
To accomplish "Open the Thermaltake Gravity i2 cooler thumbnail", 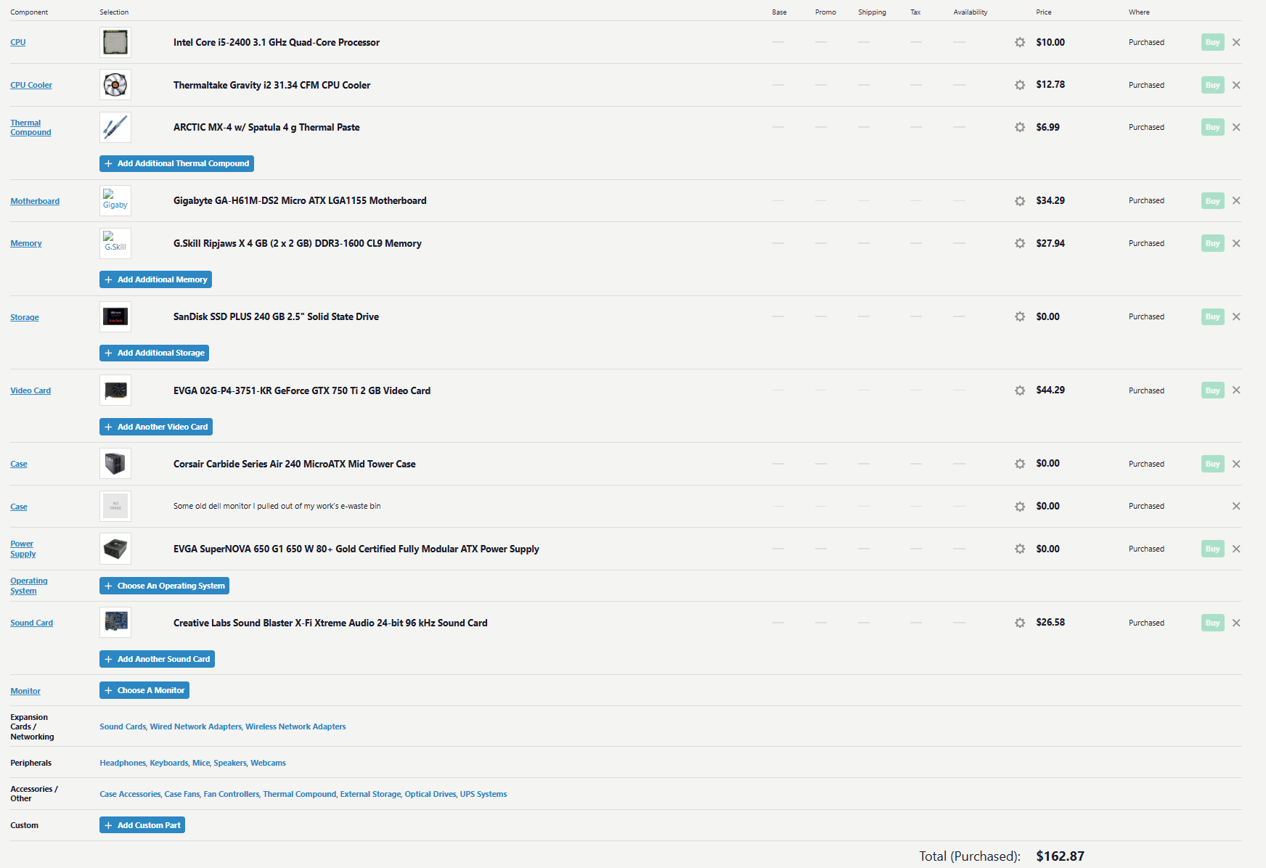I will 115,85.
